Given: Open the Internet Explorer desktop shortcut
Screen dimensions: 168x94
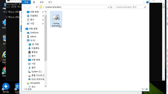Looking at the screenshot, I should 4,57.
